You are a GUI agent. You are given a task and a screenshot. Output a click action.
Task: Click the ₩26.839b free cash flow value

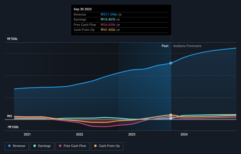[x=108, y=25]
